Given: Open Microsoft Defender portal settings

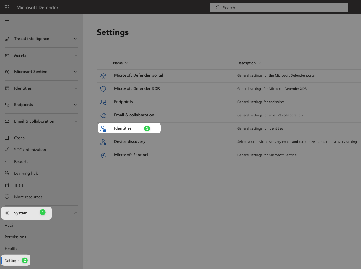Looking at the screenshot, I should click(139, 75).
